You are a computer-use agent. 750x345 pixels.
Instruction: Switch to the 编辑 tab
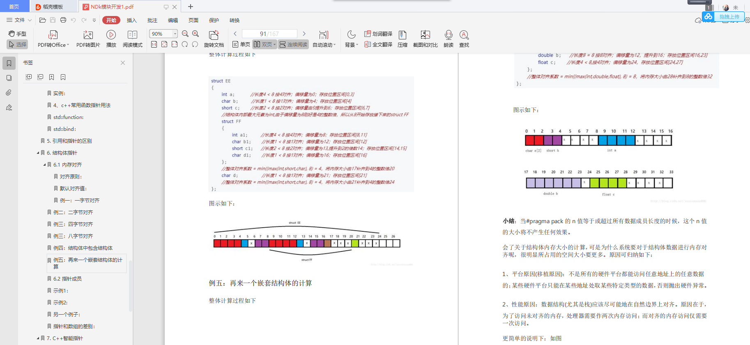[173, 20]
